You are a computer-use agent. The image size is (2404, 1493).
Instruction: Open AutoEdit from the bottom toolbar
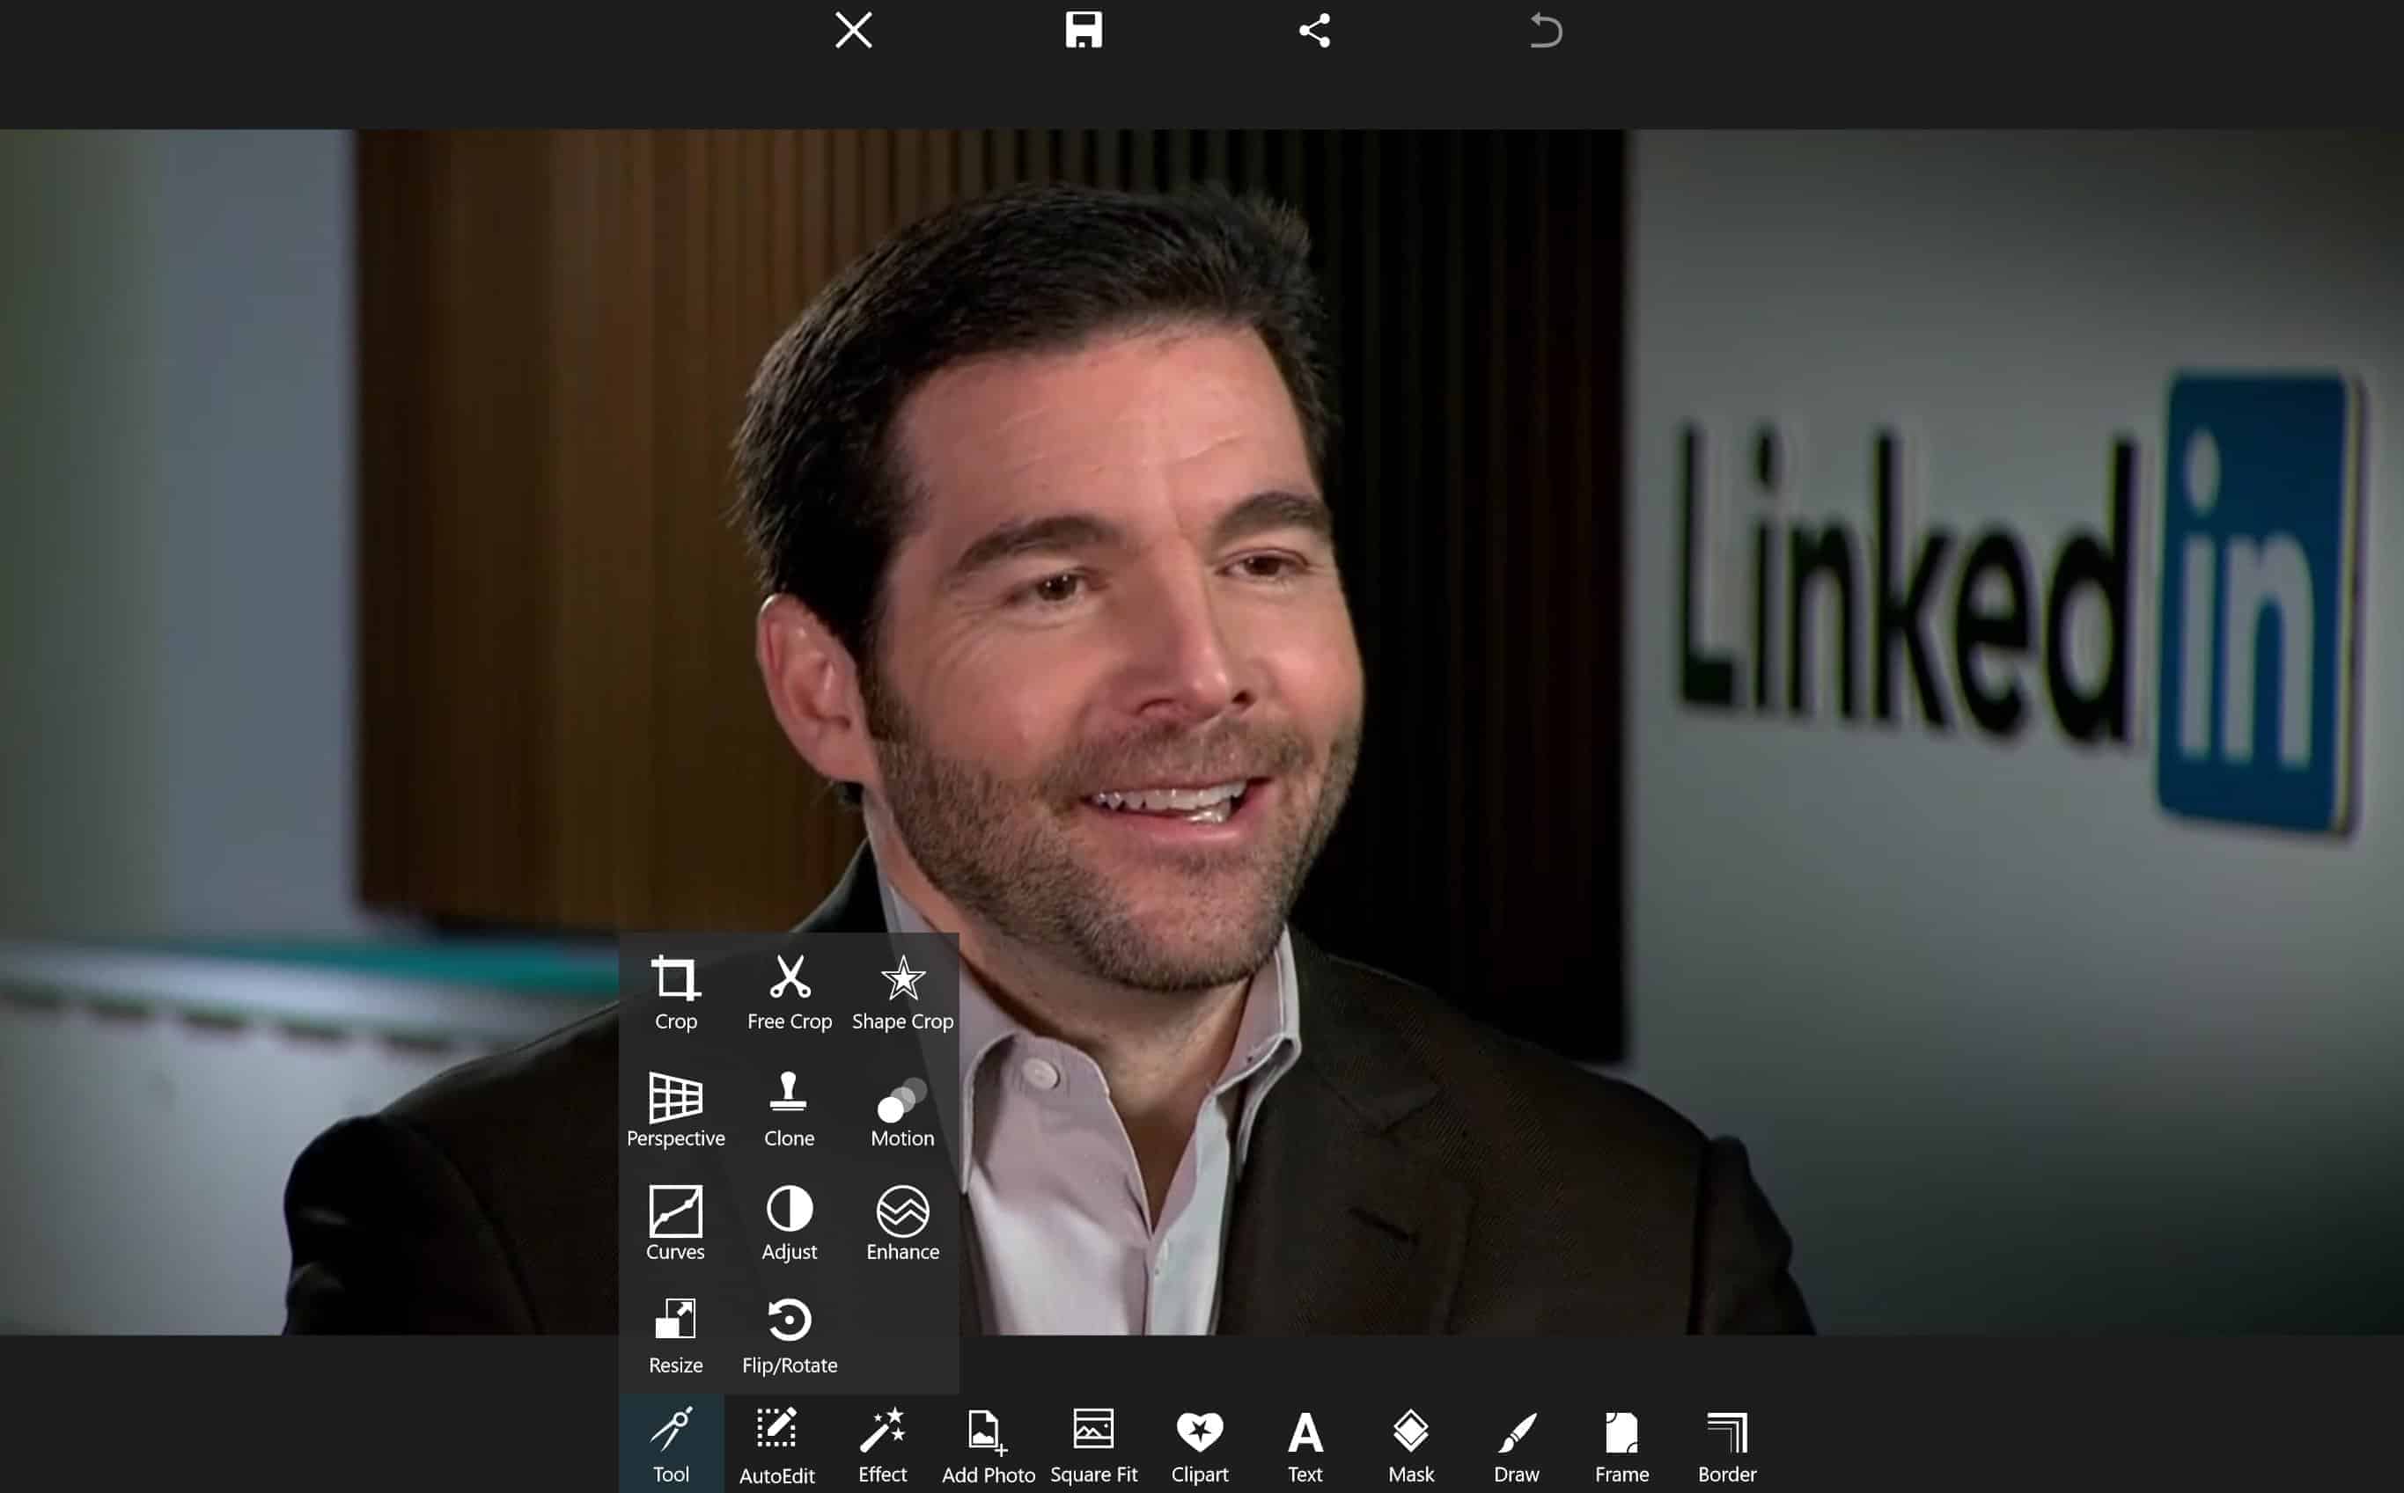point(777,1445)
